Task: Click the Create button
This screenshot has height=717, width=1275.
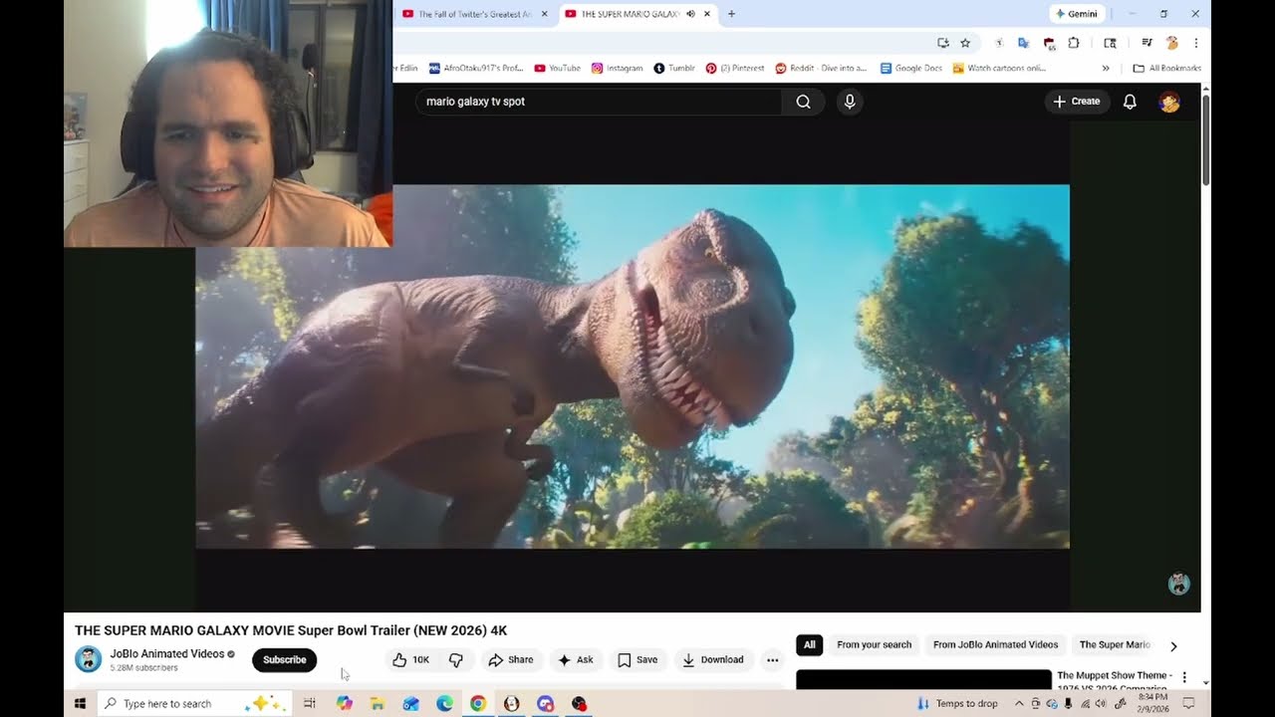Action: [x=1077, y=102]
